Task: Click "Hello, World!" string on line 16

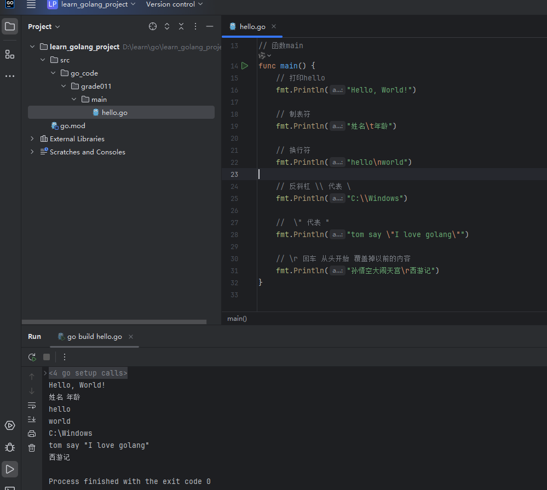Action: tap(379, 90)
